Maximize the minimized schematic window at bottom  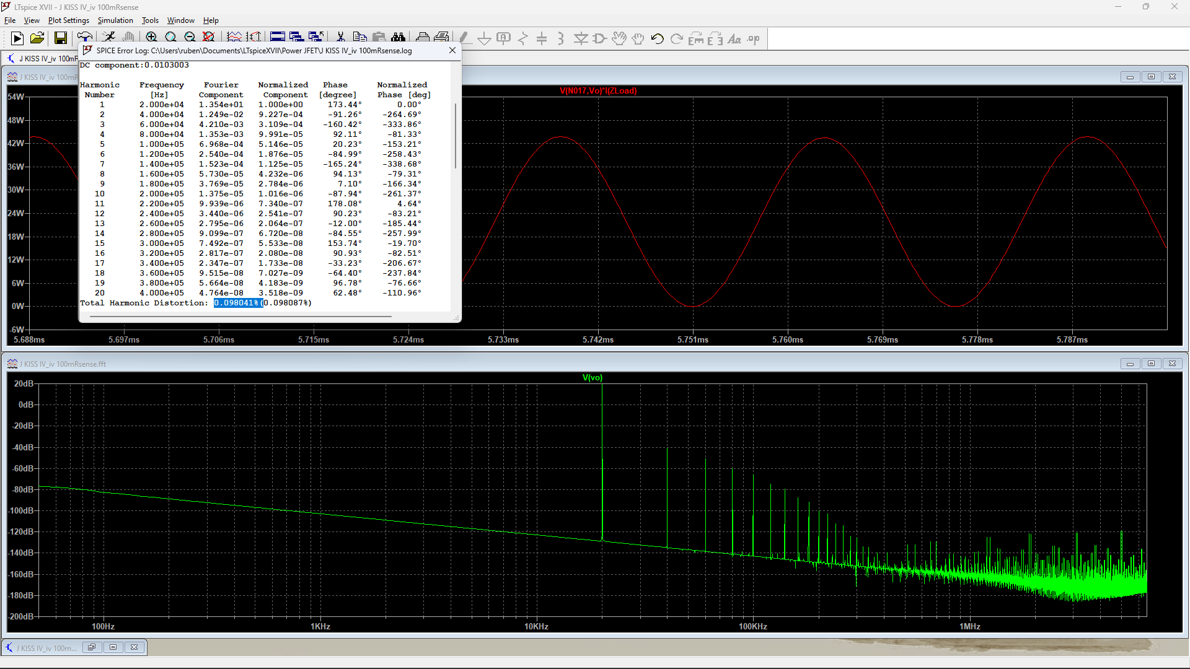tap(113, 647)
